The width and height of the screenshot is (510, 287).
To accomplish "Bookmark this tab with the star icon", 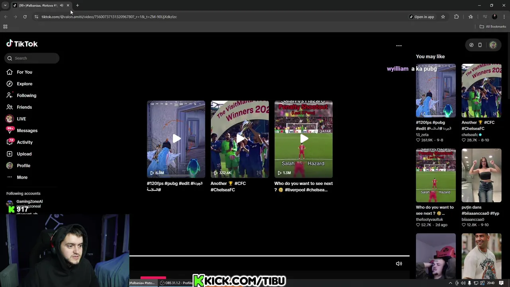I will pos(443,17).
